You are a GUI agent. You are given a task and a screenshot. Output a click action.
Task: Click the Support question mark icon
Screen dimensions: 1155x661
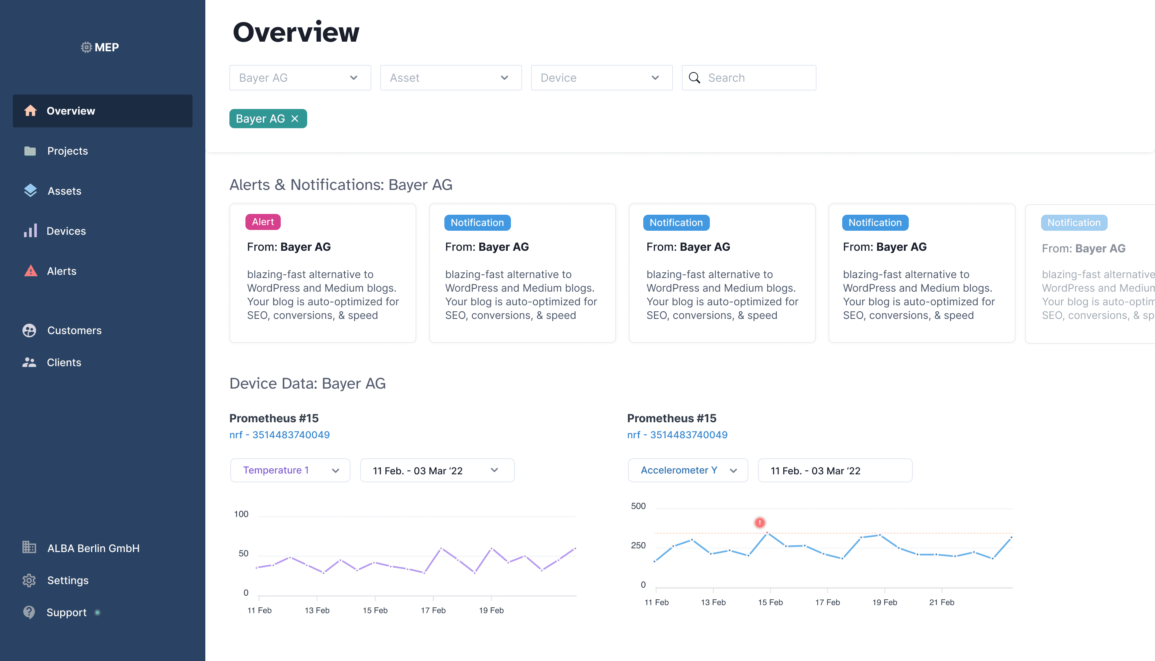point(30,612)
